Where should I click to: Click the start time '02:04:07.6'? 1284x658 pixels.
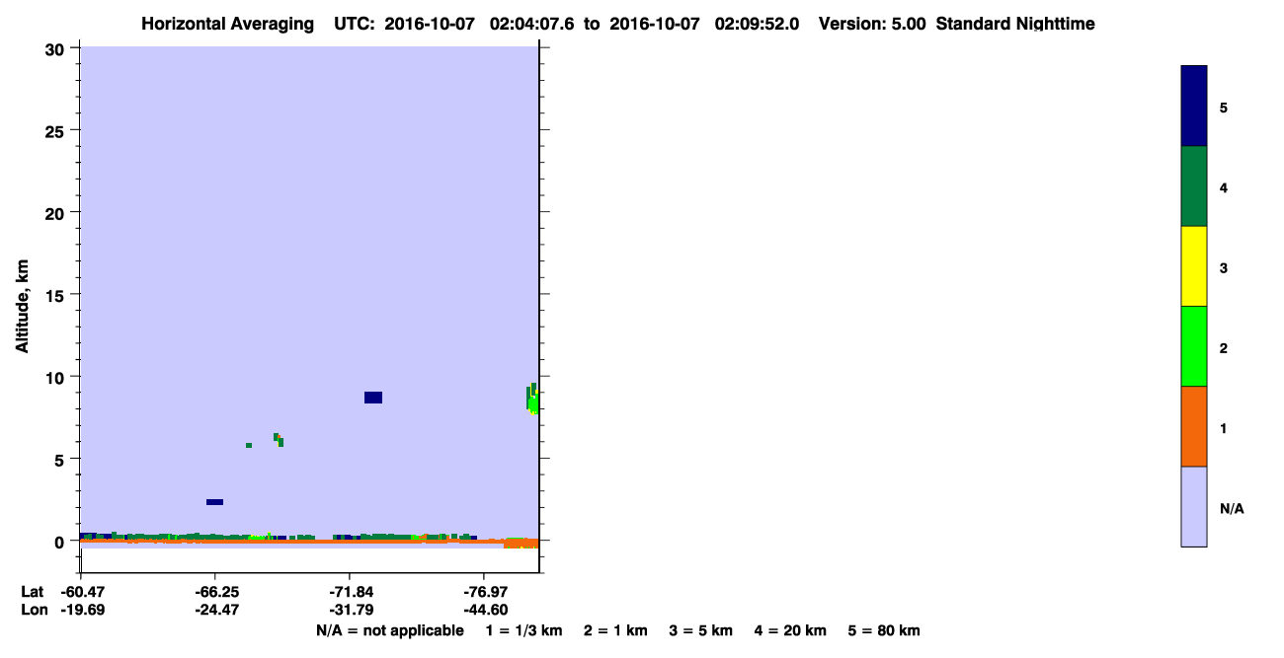pos(534,24)
